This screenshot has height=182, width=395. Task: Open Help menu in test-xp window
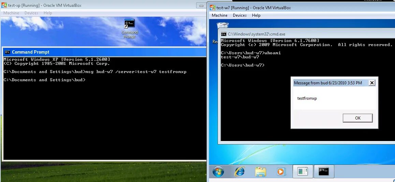[48, 13]
